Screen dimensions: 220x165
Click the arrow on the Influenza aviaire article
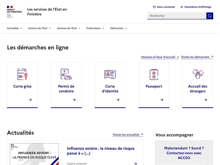click(135, 164)
